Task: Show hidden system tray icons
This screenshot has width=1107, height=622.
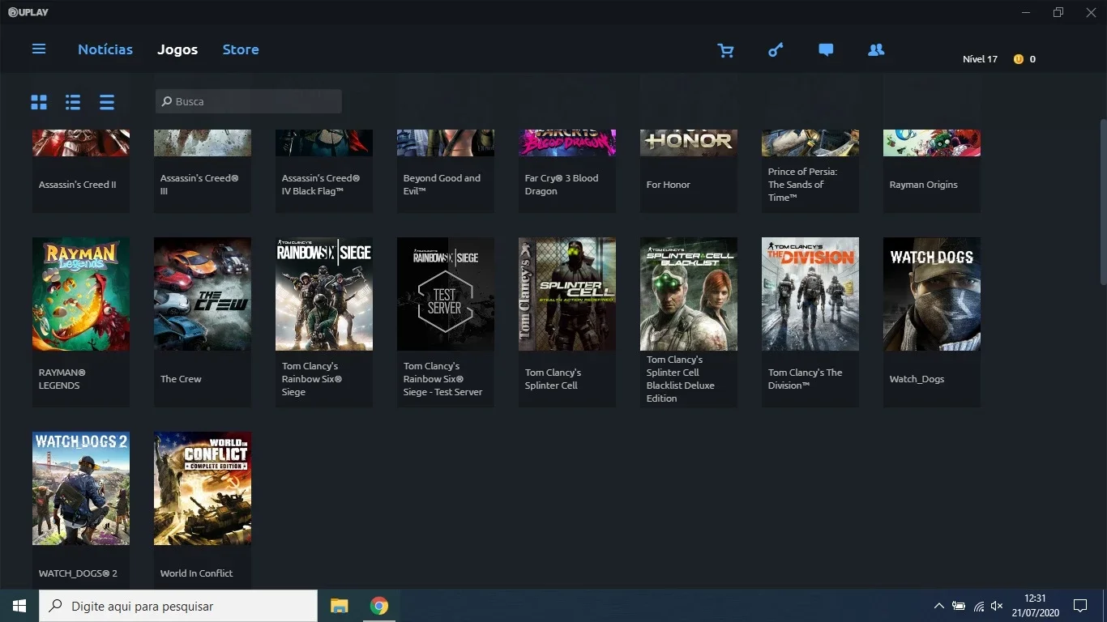Action: click(938, 606)
